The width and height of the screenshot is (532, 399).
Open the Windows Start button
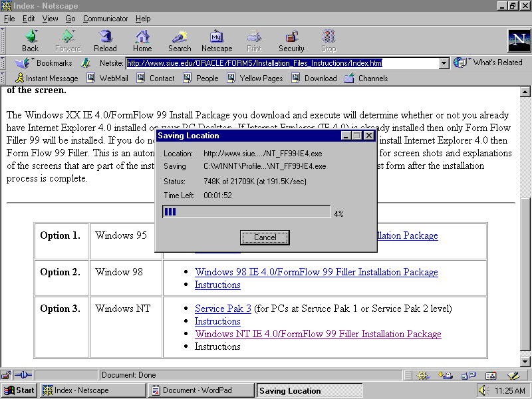[19, 390]
